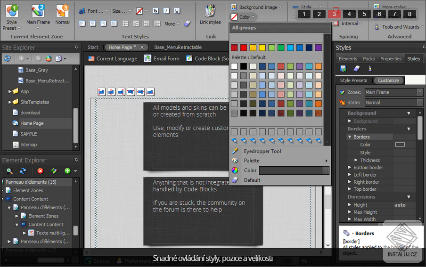Pick the Eyedropper Tool
Viewport: 426px width, 267px height.
(262, 151)
